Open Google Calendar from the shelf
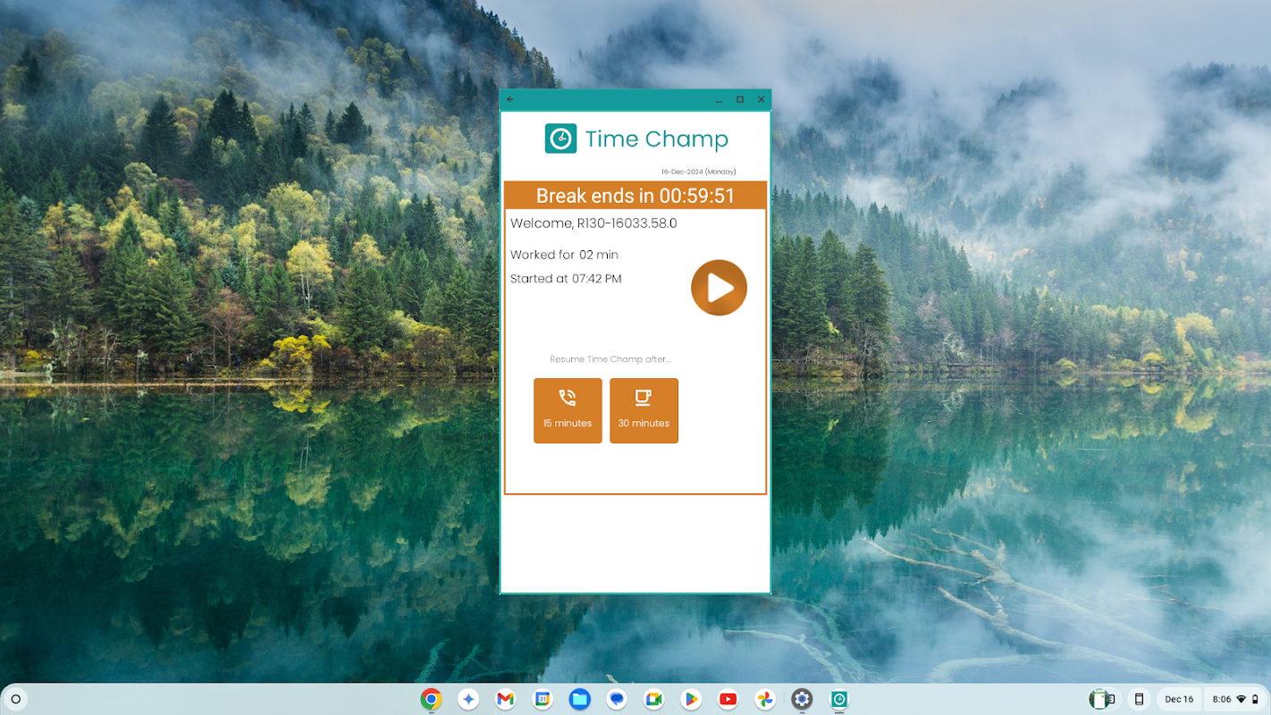Viewport: 1271px width, 715px height. pyautogui.click(x=543, y=699)
